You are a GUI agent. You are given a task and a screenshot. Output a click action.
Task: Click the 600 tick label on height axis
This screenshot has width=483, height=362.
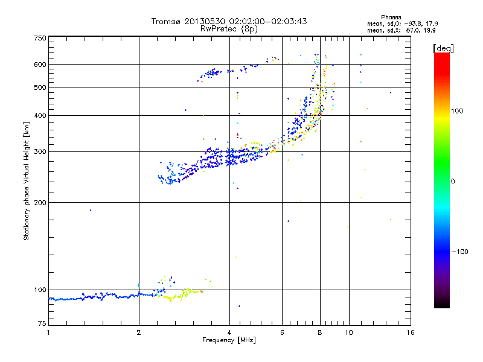pos(40,65)
